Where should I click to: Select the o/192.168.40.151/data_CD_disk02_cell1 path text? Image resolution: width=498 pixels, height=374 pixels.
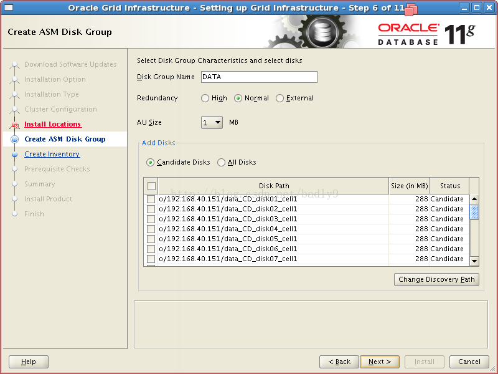228,209
